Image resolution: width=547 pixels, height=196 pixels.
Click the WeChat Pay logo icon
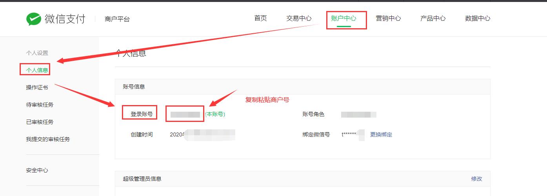coord(34,19)
